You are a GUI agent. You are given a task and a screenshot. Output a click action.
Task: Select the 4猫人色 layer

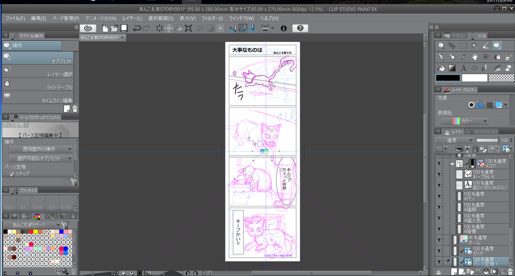pyautogui.click(x=482, y=218)
